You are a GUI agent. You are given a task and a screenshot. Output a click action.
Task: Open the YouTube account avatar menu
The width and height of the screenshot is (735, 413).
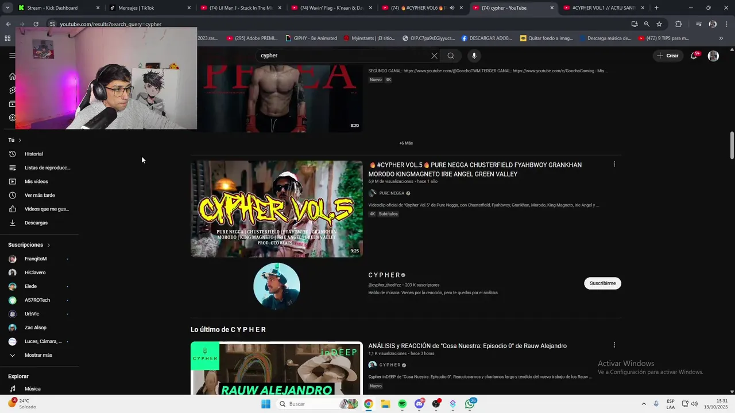[x=713, y=56]
